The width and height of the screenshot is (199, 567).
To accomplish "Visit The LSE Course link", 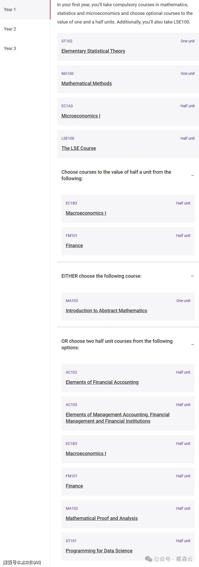I will [79, 148].
